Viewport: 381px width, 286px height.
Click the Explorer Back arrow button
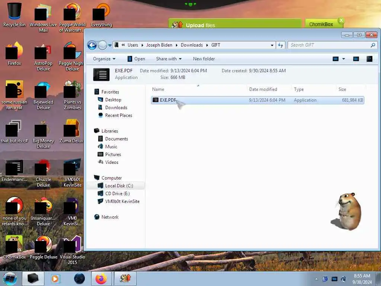pos(92,45)
